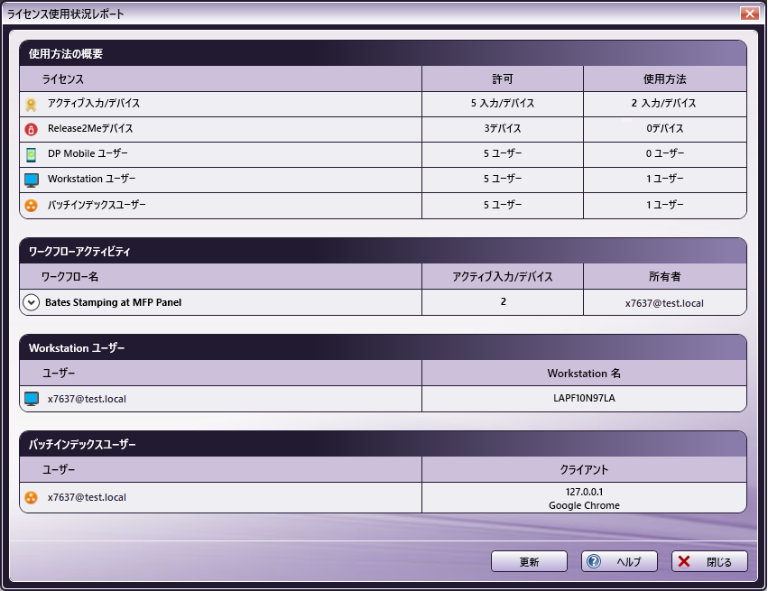This screenshot has height=591, width=768.
Task: Click the 127.0.0.1 Google Chrome client cell
Action: (x=584, y=498)
